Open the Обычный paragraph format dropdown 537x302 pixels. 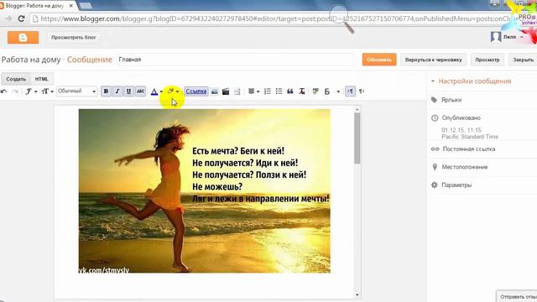coord(76,91)
